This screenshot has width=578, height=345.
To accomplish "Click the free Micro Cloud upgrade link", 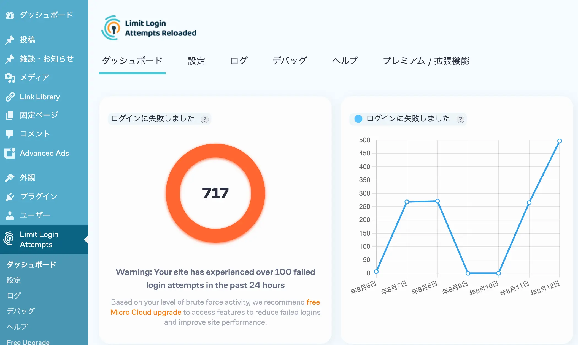I will (146, 312).
